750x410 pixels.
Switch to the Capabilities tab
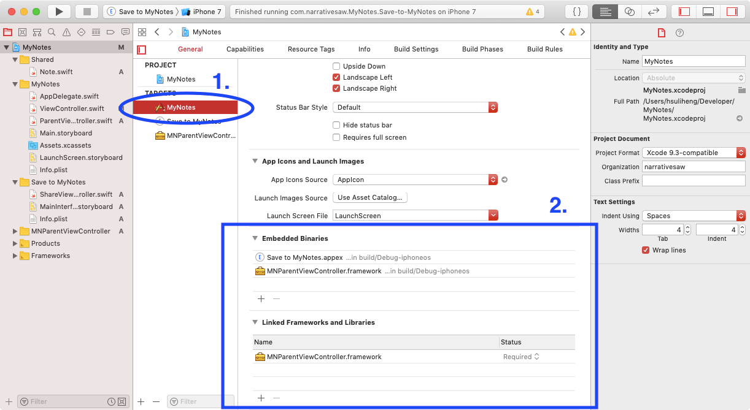click(x=245, y=49)
